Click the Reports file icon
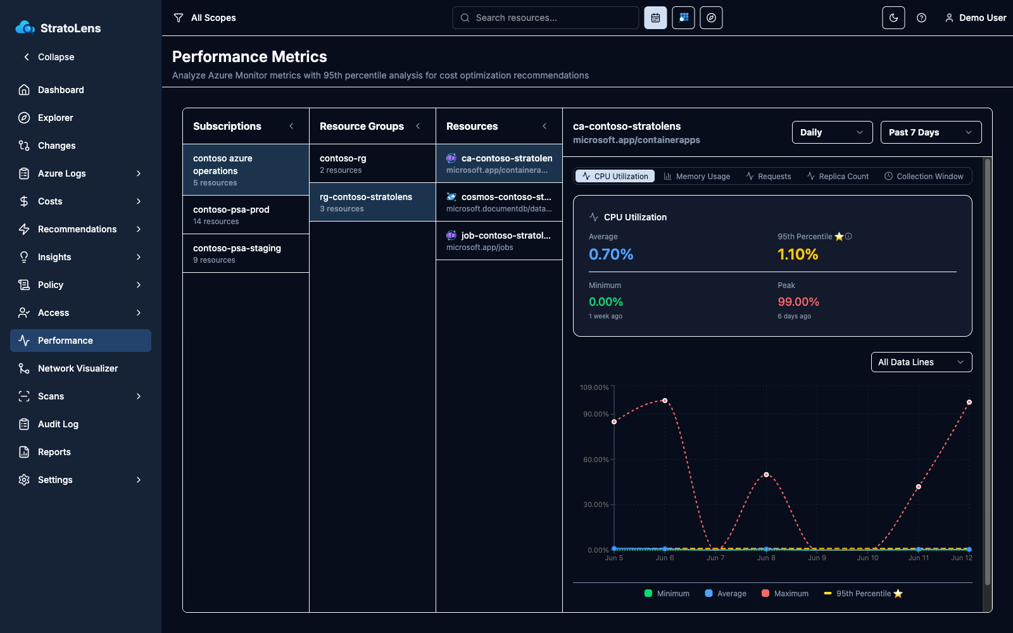1013x633 pixels. pos(24,452)
